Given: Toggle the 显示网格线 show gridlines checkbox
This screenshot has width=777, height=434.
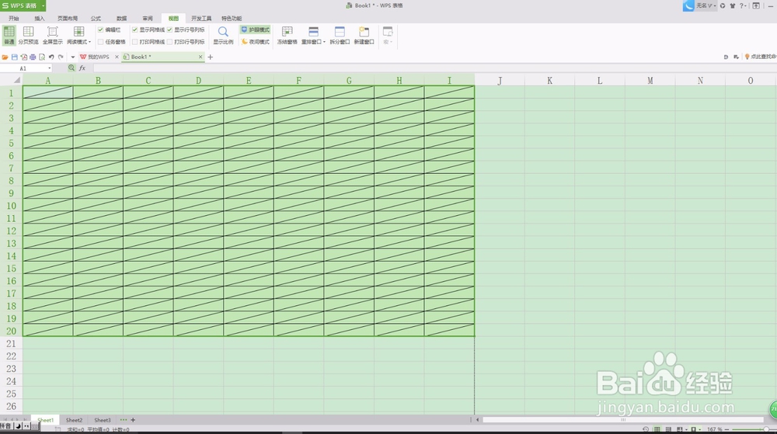Looking at the screenshot, I should (134, 30).
